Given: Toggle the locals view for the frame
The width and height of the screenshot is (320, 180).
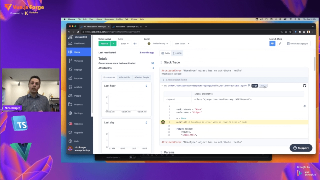Looking at the screenshot, I should pos(263,86).
